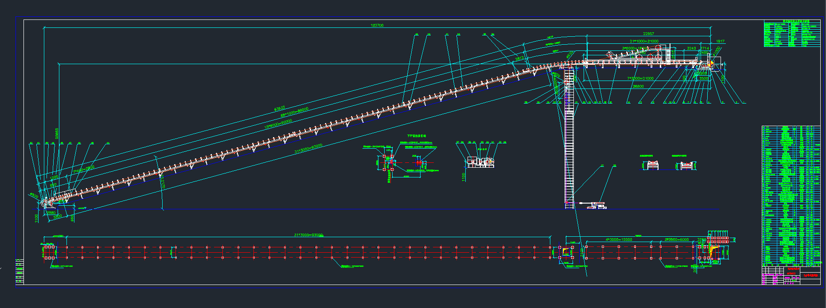
Task: Click the winch assembly at tower base
Action: (x=595, y=204)
